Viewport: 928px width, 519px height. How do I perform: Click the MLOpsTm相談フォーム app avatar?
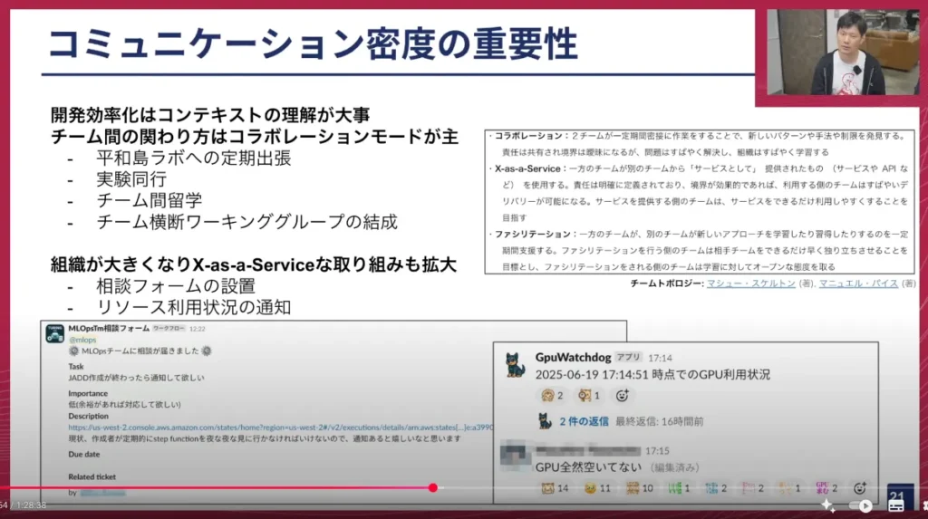54,332
